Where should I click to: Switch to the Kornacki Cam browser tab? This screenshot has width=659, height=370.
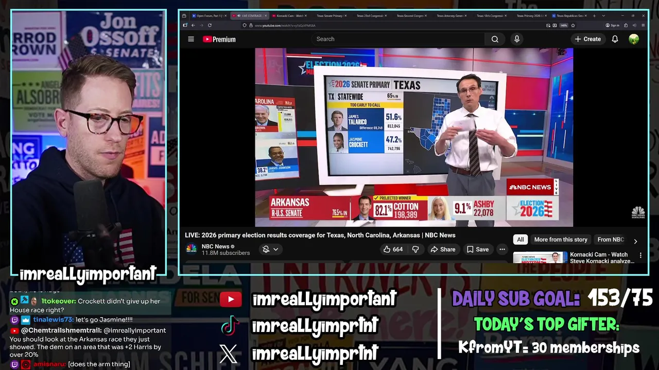[289, 15]
